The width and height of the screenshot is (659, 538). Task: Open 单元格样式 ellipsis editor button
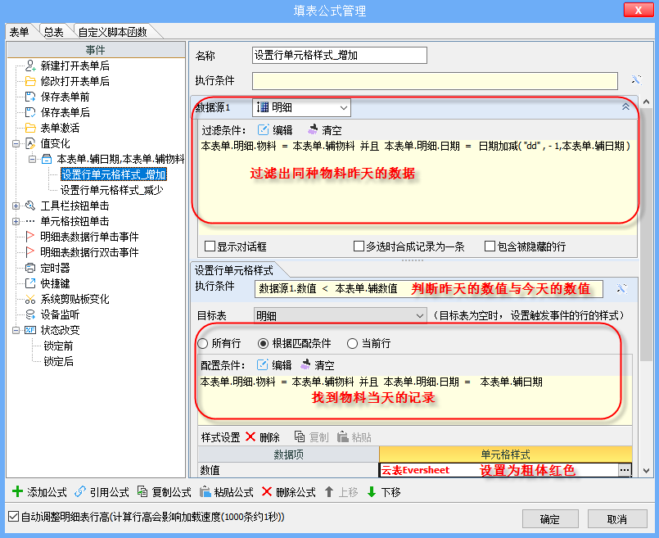(x=625, y=470)
